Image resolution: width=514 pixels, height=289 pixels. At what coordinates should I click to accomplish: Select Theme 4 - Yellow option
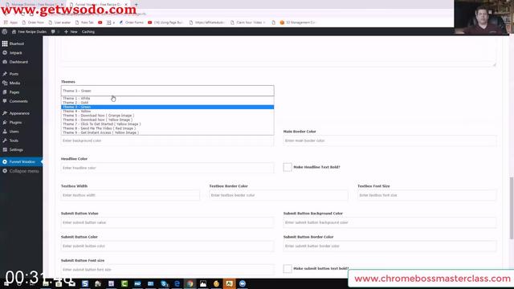click(x=168, y=112)
